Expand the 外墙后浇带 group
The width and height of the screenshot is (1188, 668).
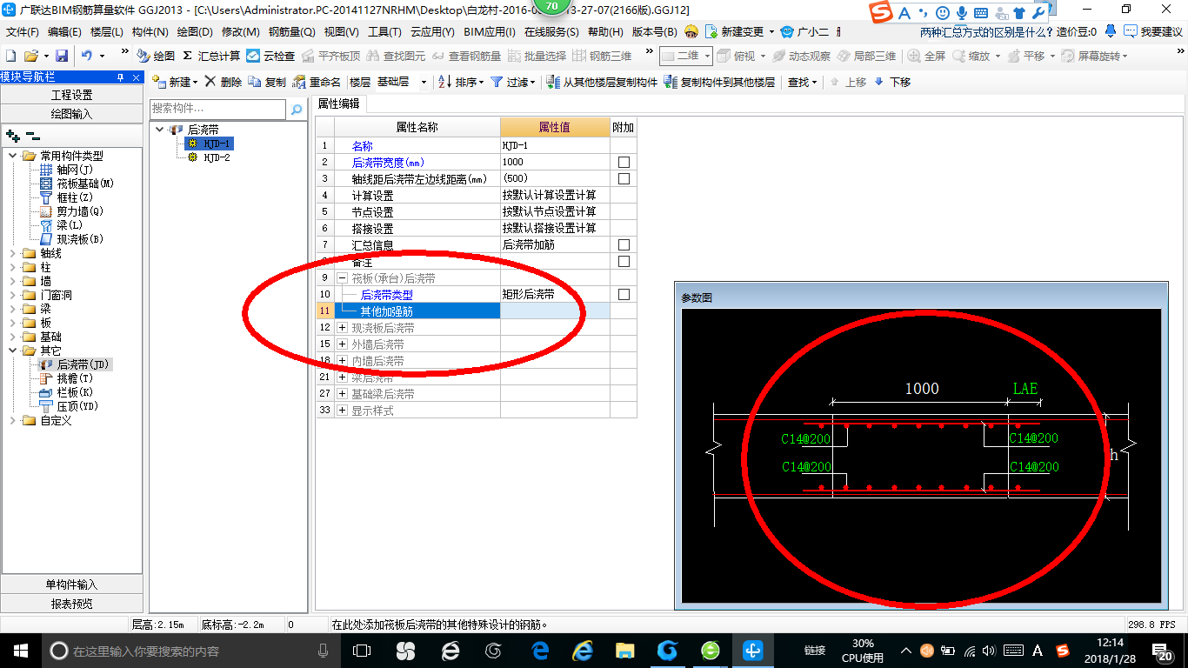tap(342, 344)
